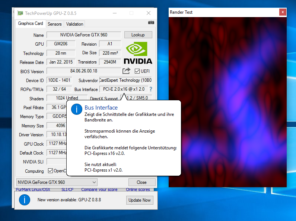Click the Memory Size field showing 4096
The width and height of the screenshot is (296, 221).
(x=57, y=126)
